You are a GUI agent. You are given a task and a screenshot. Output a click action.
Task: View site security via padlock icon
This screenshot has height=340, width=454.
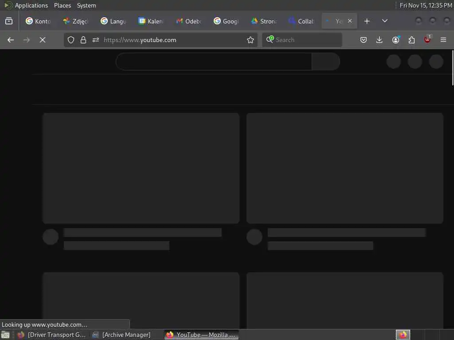pos(83,40)
